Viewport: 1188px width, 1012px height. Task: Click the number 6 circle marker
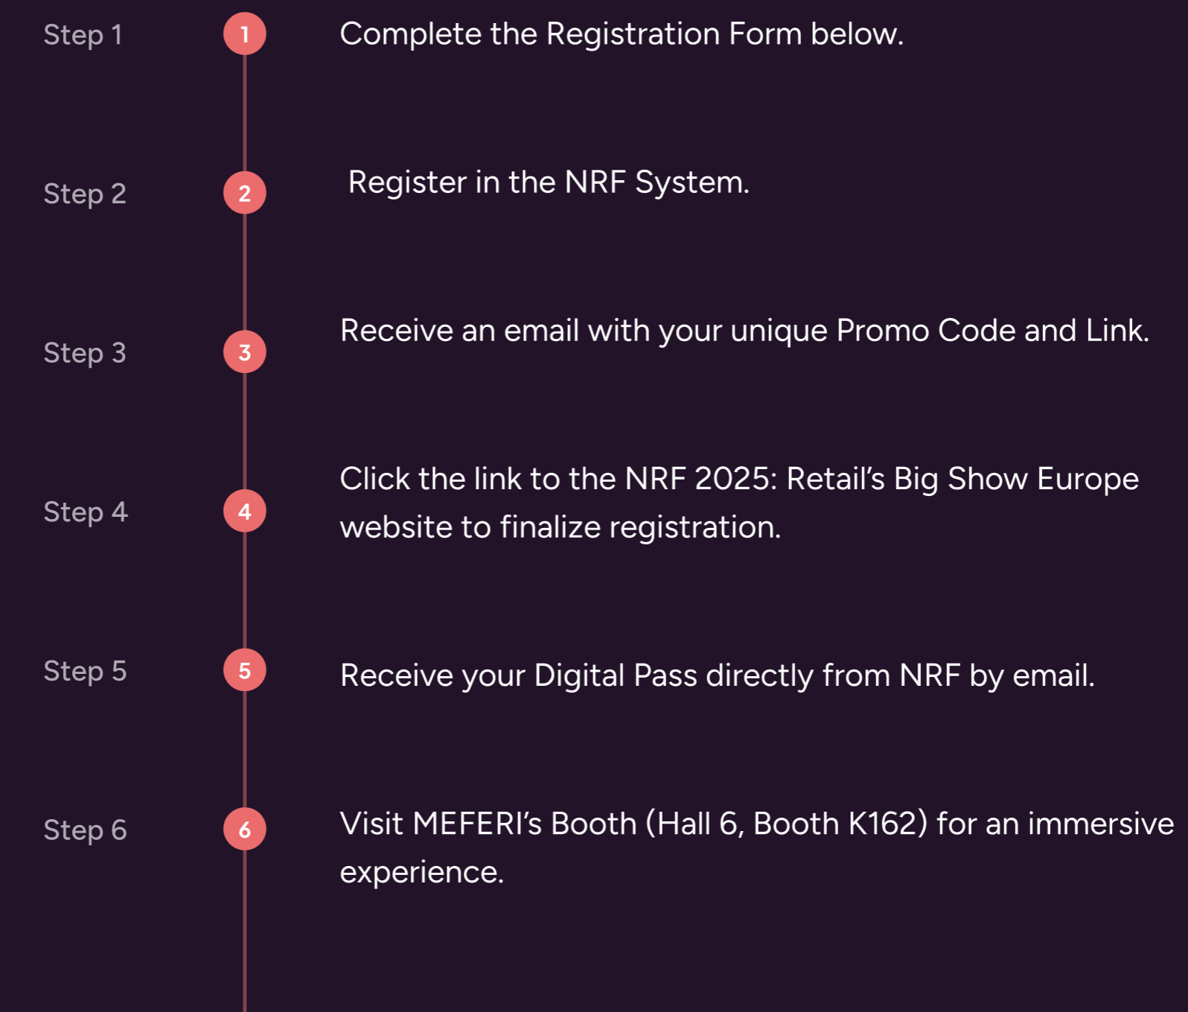(x=244, y=830)
